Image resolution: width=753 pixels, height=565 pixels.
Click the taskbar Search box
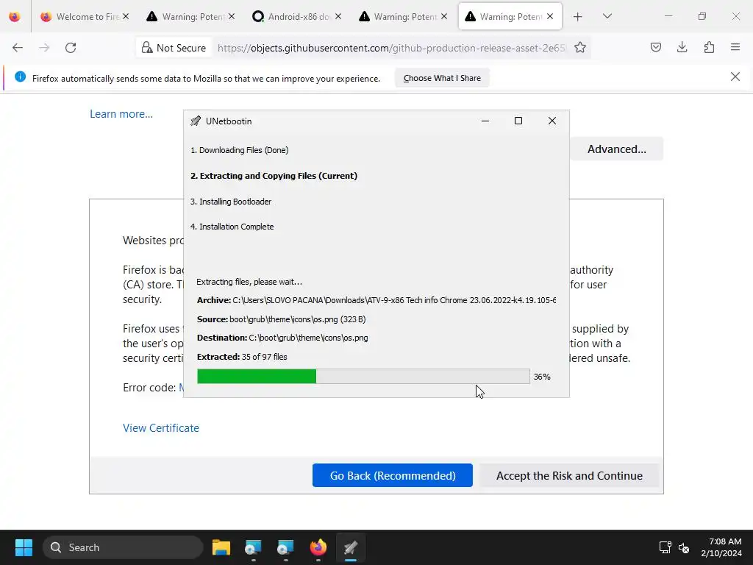click(123, 547)
